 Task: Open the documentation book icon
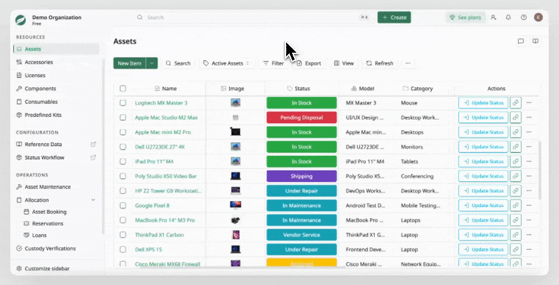click(536, 41)
